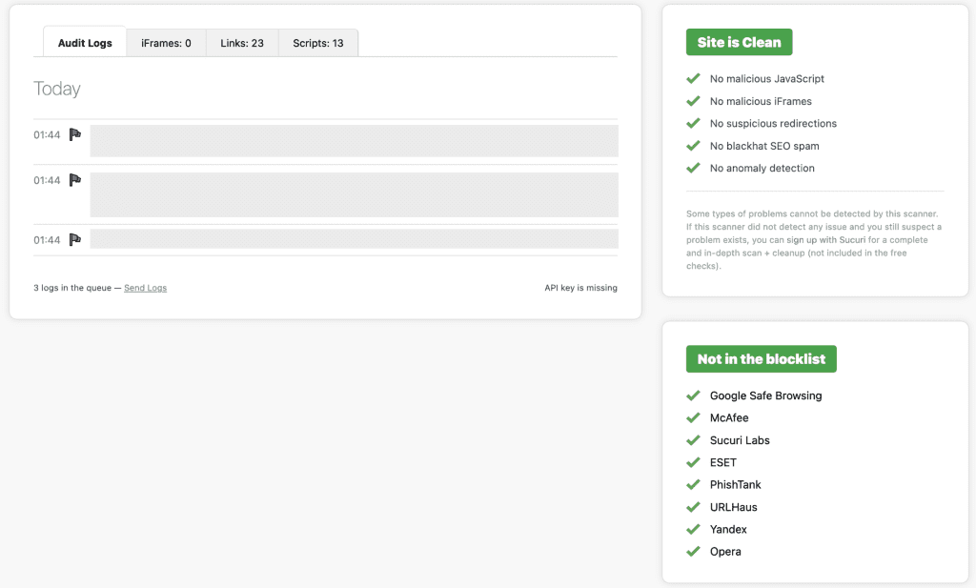Select the Links: 23 tab

point(242,43)
